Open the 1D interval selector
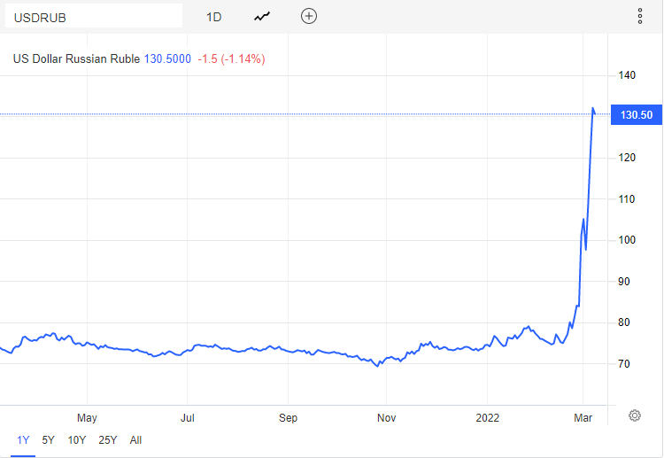 214,17
